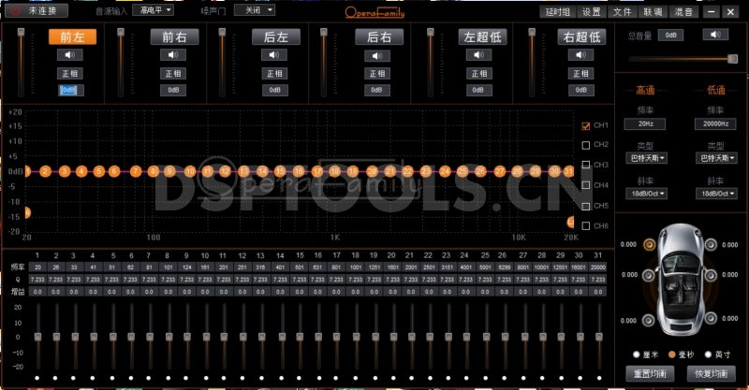The height and width of the screenshot is (390, 749).
Task: Mute the master volume speaker icon
Action: click(x=715, y=35)
